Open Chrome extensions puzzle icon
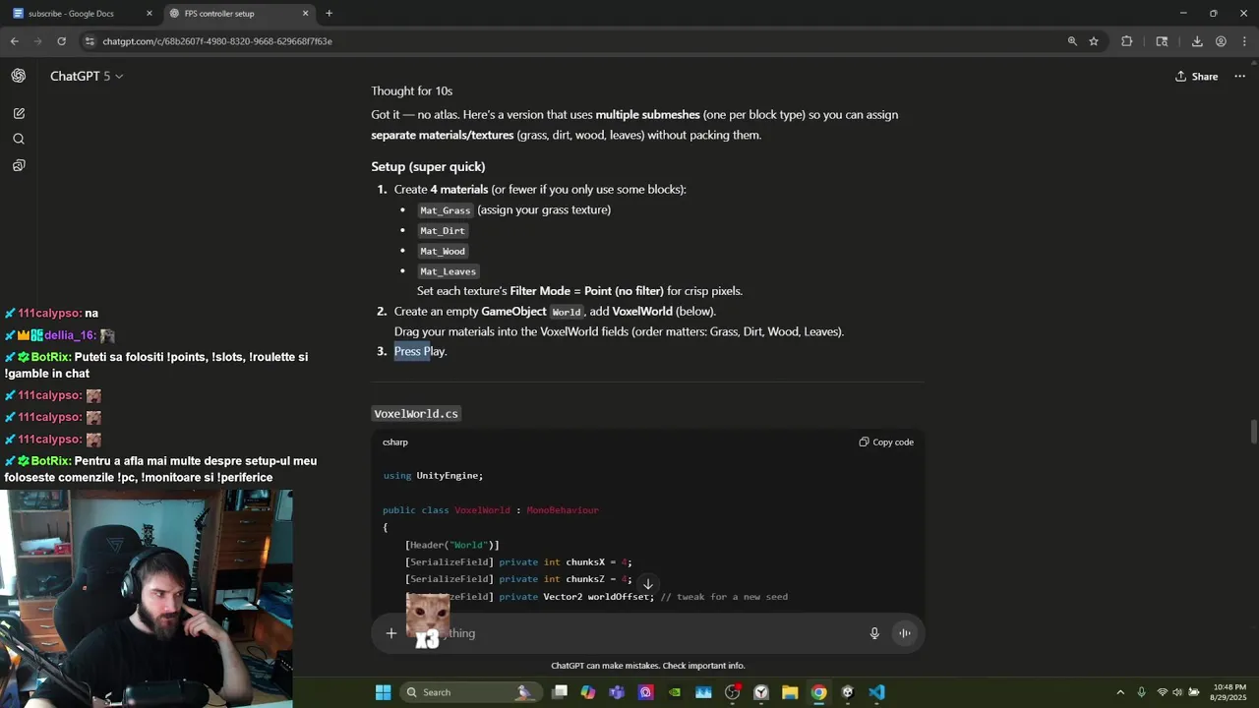 (x=1127, y=41)
